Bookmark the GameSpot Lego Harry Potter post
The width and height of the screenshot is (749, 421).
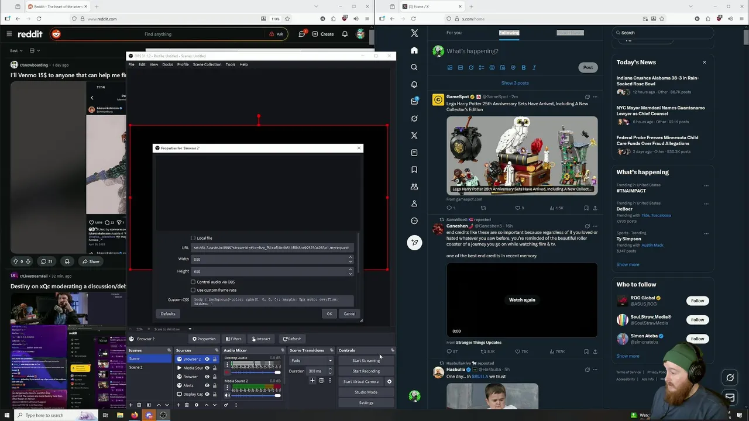[586, 208]
